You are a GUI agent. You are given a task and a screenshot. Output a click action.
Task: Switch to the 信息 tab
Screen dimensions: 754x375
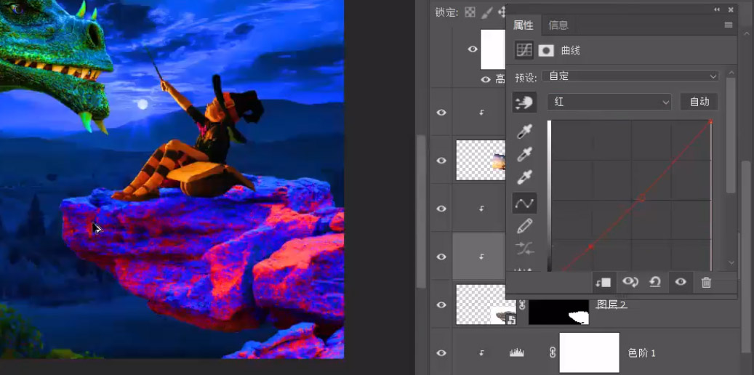coord(558,25)
